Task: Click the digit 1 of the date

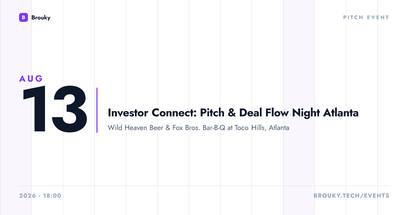Action: 34,110
